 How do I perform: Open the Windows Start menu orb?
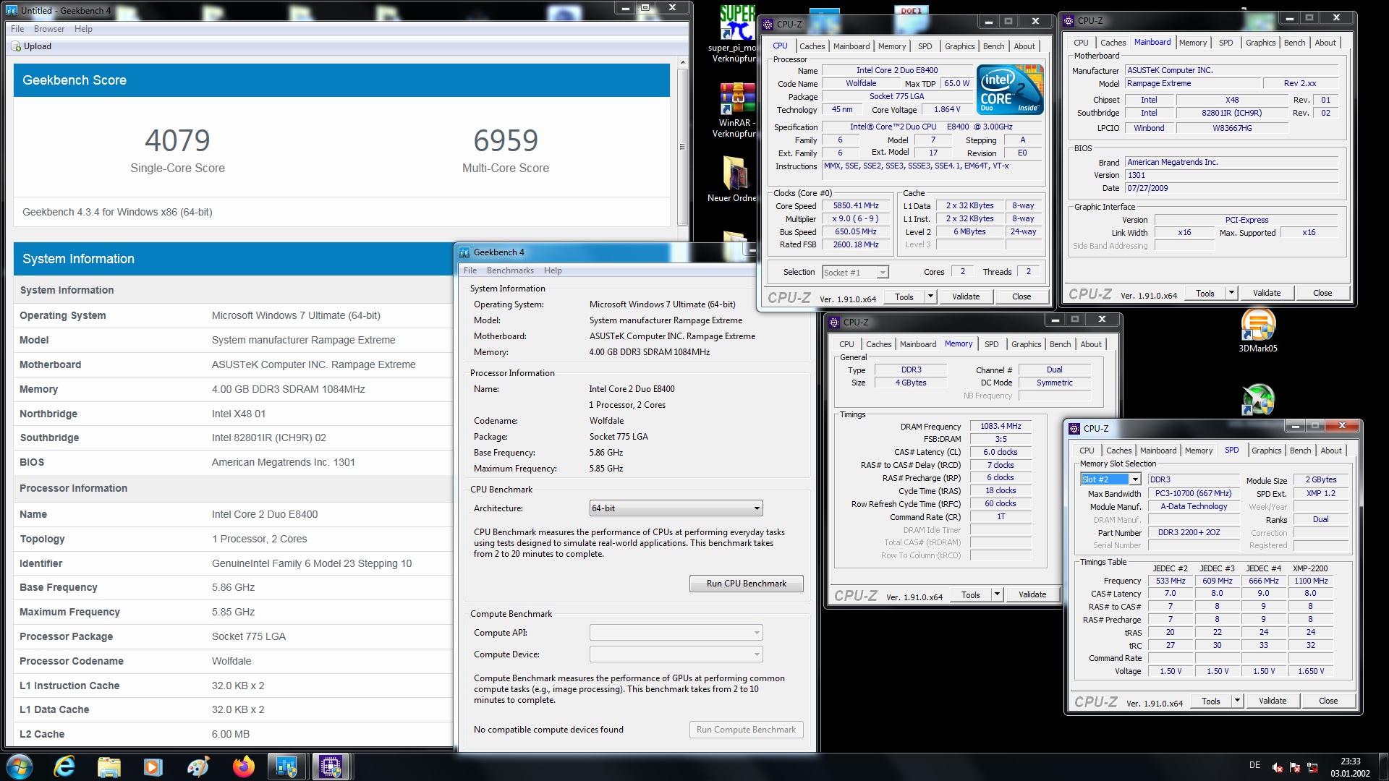coord(20,767)
